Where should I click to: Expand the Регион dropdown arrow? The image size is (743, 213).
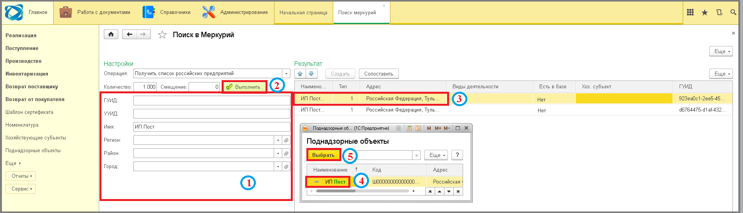click(x=278, y=140)
